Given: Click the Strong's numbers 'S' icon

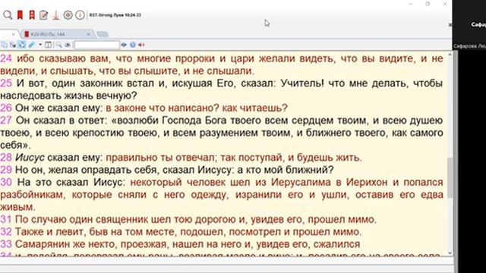Looking at the screenshot, I should click(13, 45).
